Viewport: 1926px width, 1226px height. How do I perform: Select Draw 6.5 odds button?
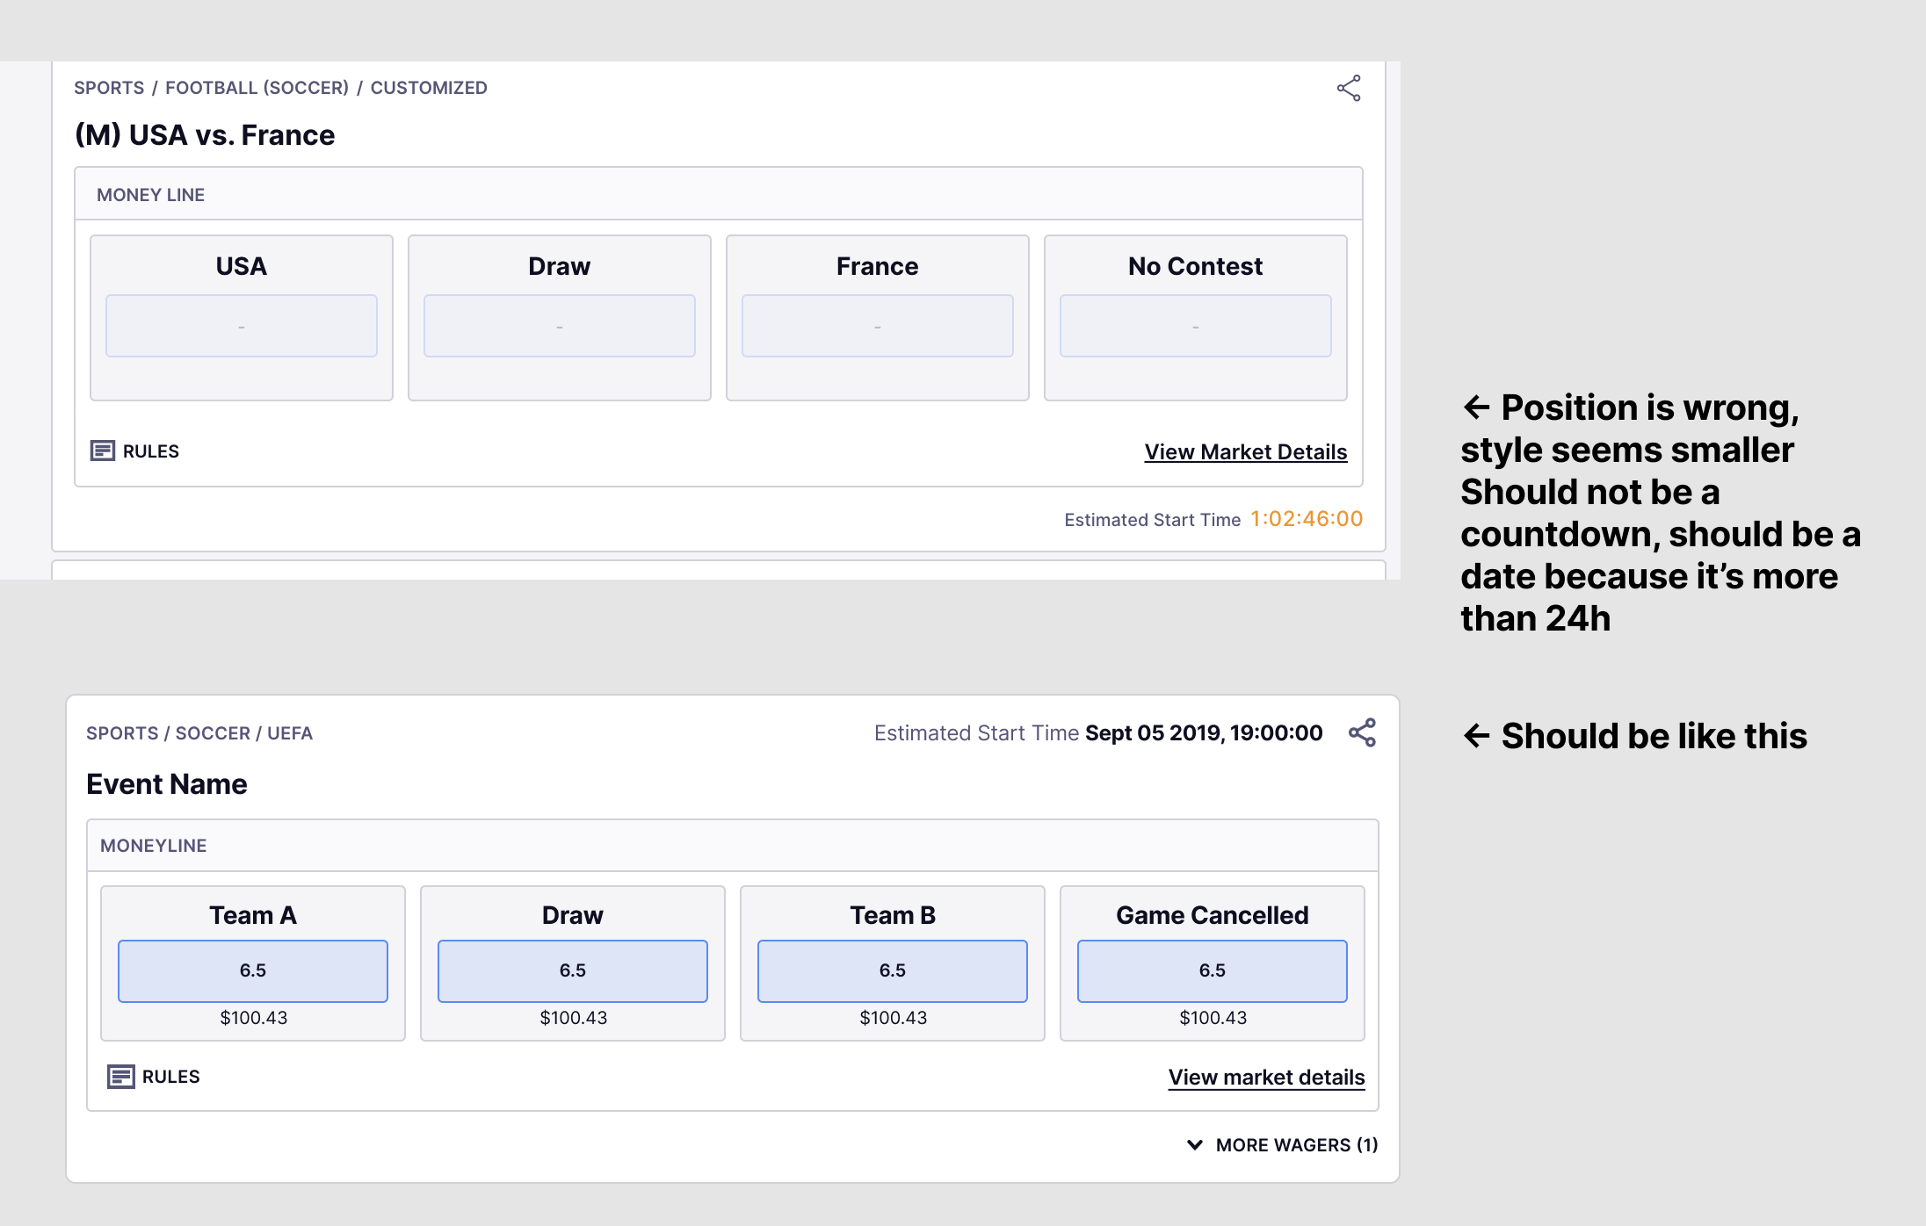[x=573, y=970]
